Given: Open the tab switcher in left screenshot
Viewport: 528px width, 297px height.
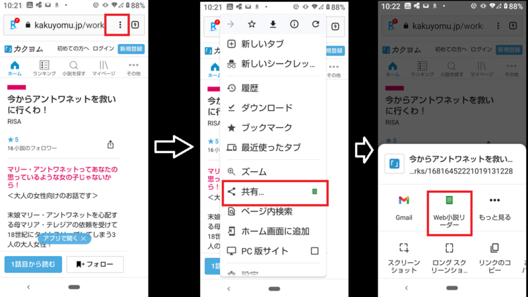Looking at the screenshot, I should point(135,24).
